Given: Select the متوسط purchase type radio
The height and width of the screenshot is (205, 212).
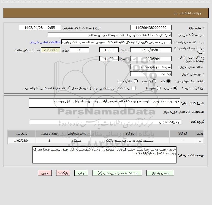Looking at the screenshot, I should coord(159,88).
